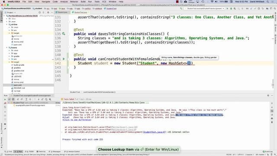The height and width of the screenshot is (156, 277).
Task: Select StudentTest node in test tree
Action: tap(34, 103)
